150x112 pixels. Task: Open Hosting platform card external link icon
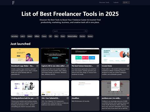pos(37,98)
